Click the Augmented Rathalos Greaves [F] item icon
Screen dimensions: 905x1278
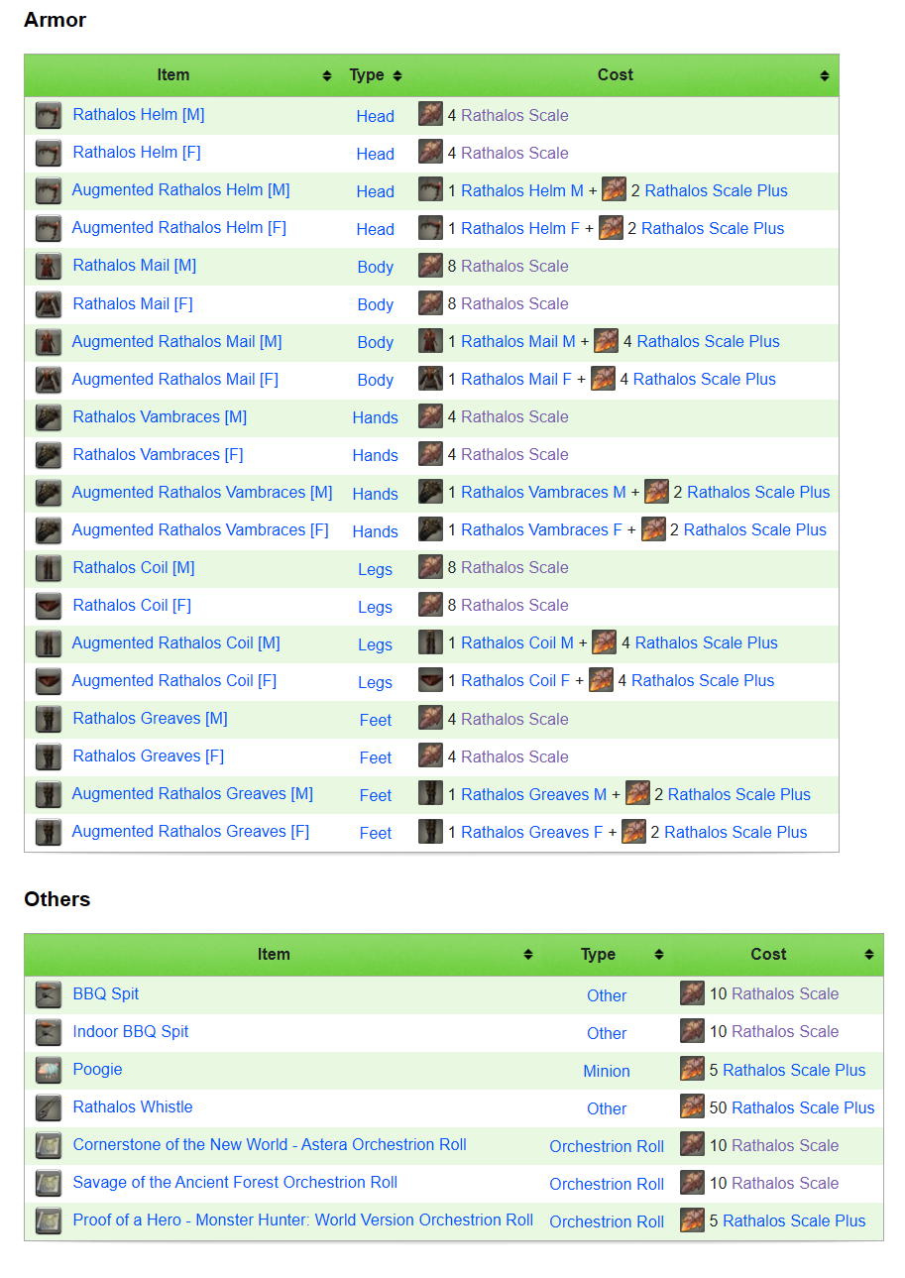(x=49, y=832)
